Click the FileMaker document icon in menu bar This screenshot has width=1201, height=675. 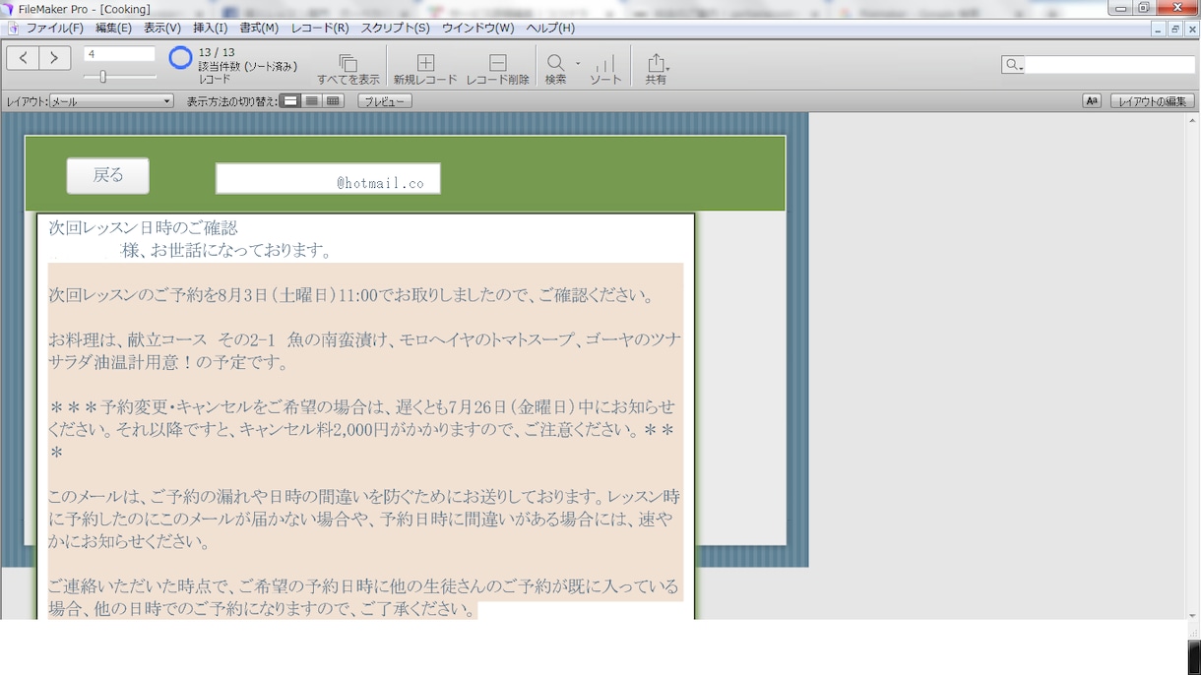point(13,29)
